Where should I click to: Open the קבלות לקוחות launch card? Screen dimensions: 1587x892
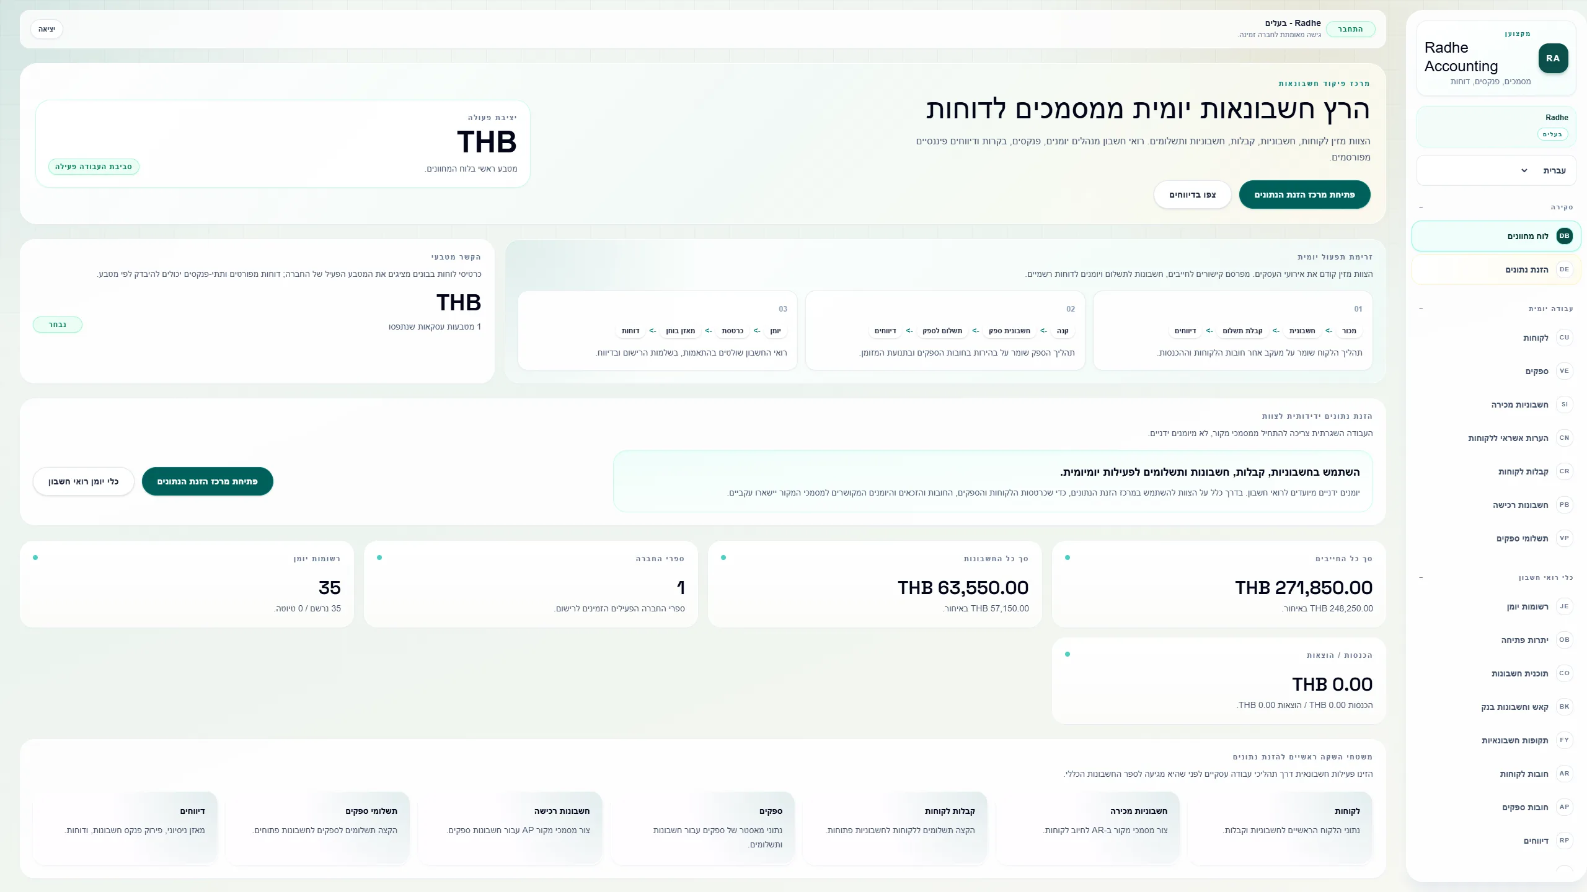895,828
